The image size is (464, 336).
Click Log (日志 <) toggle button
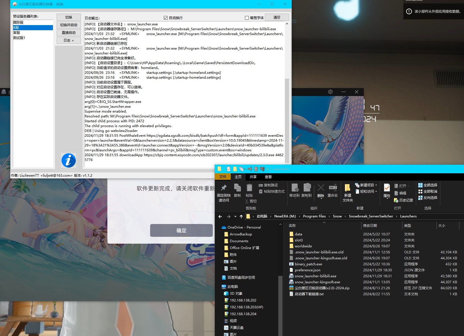tap(69, 40)
